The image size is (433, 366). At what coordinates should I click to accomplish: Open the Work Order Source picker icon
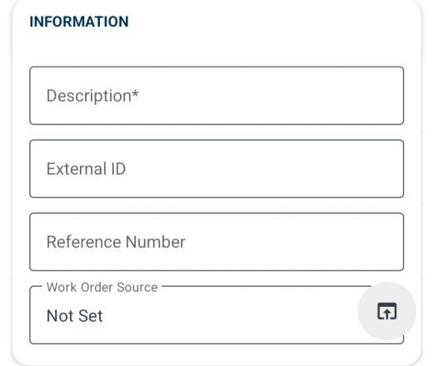[x=387, y=311]
